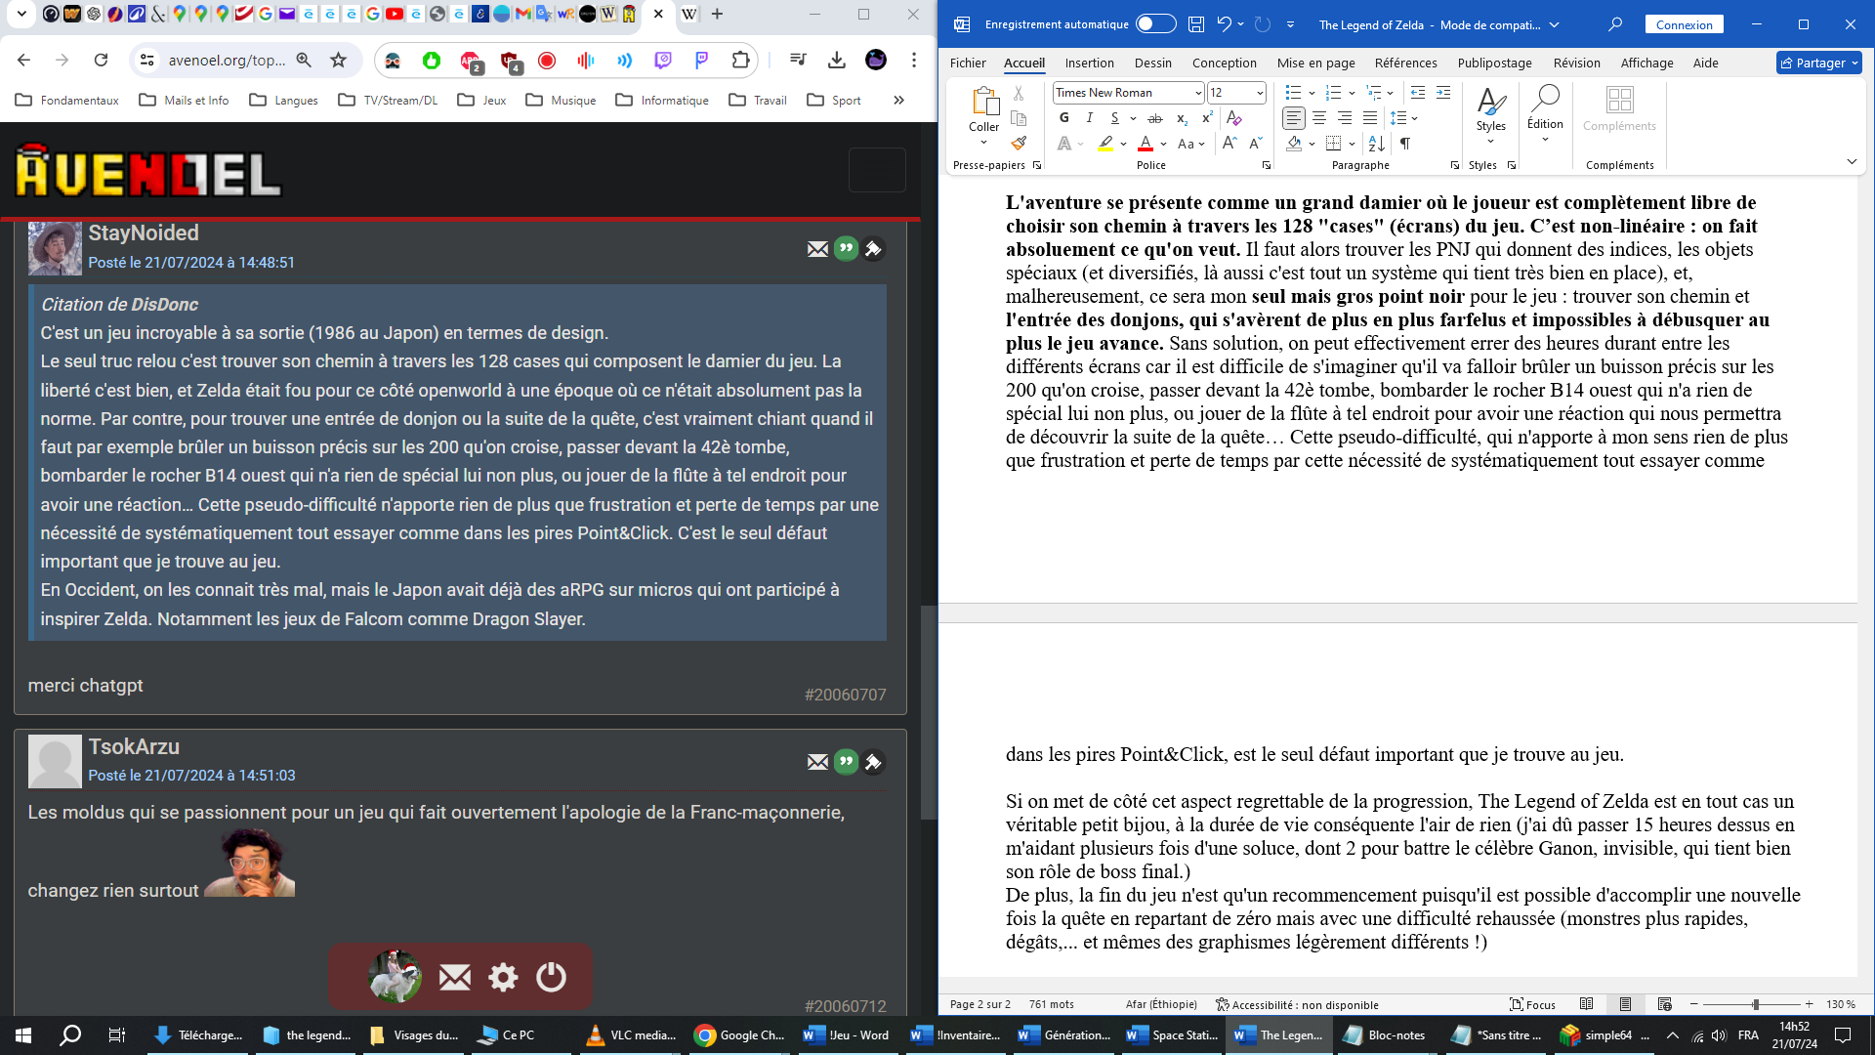Adjust the Word zoom slider handle

[1755, 1004]
